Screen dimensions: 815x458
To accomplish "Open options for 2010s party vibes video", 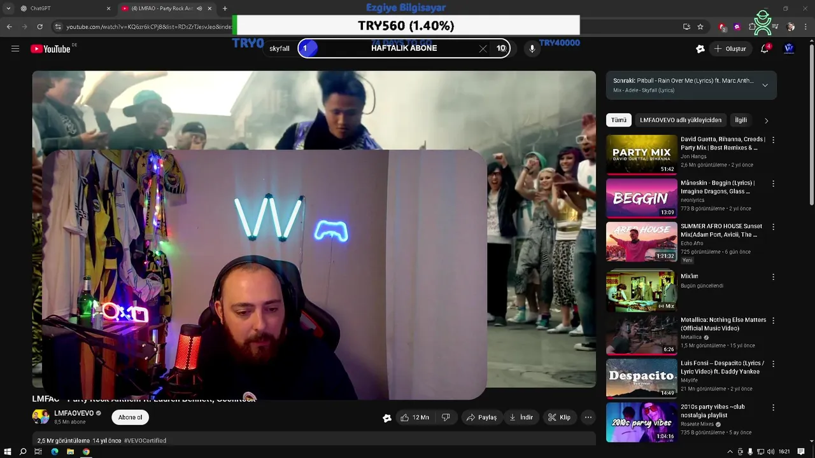I will [774, 407].
